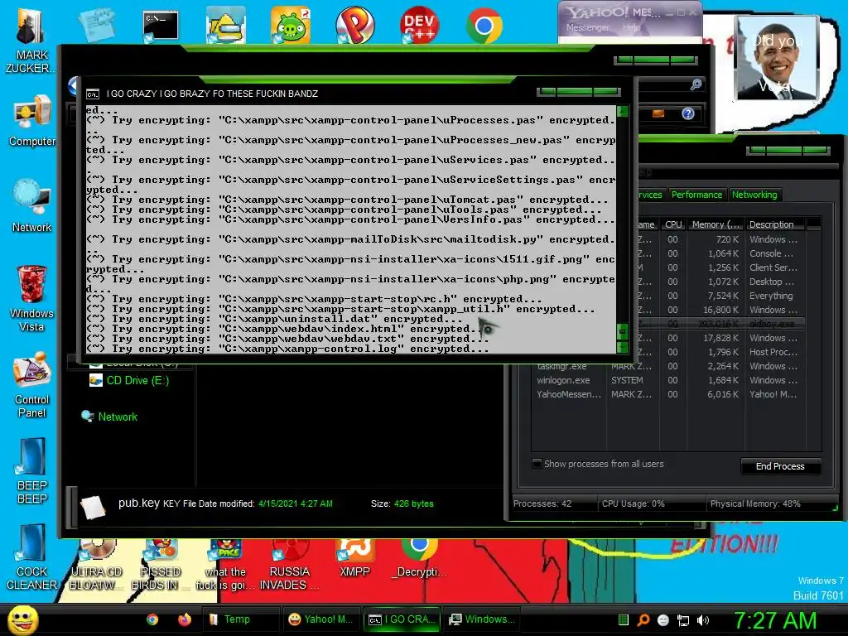Image resolution: width=848 pixels, height=636 pixels.
Task: Sort processes by the CPU column
Action: [672, 224]
